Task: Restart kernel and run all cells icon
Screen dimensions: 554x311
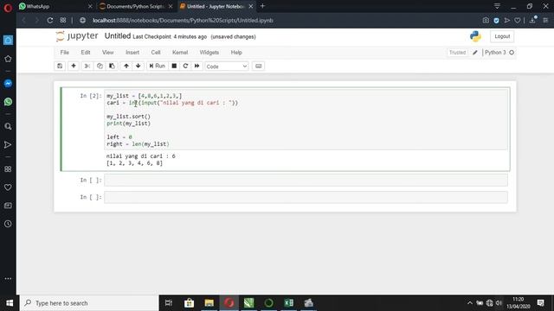Action: point(196,66)
